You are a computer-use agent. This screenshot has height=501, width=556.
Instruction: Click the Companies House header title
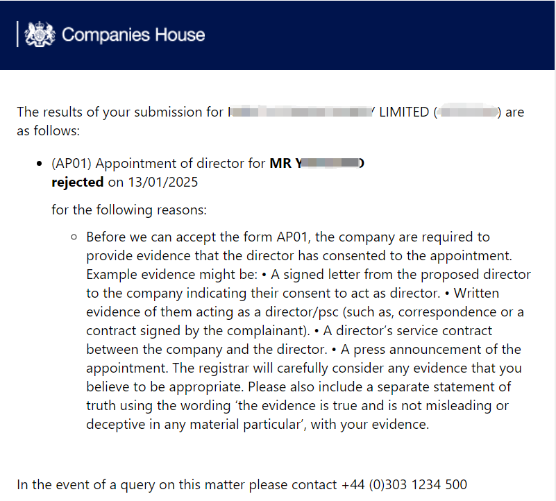pos(133,35)
